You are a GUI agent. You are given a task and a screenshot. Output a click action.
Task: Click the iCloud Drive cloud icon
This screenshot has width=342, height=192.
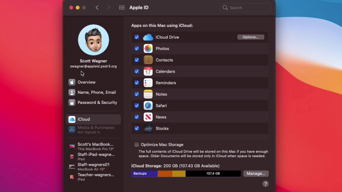(x=148, y=37)
